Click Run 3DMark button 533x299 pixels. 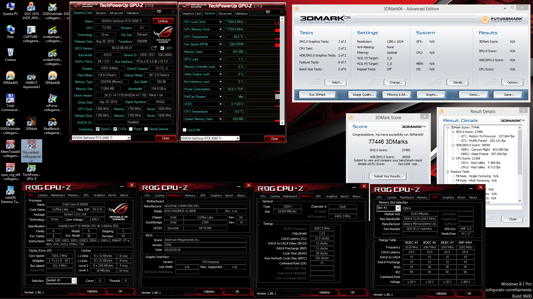tap(317, 95)
